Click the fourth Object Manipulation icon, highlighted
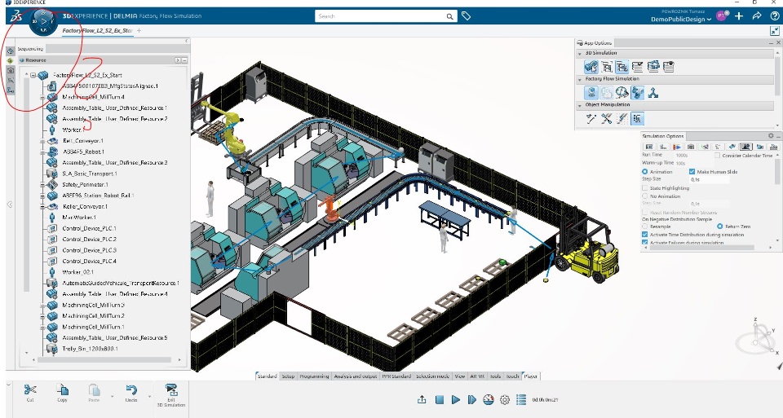This screenshot has height=418, width=783. click(637, 118)
